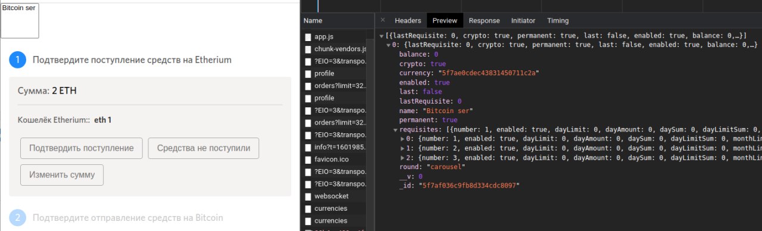Click the permanent: true property

428,120
